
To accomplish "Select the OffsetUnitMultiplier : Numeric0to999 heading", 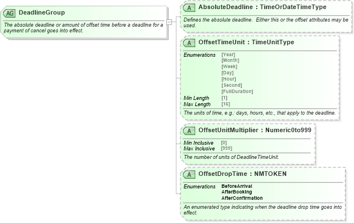I will [x=255, y=130].
